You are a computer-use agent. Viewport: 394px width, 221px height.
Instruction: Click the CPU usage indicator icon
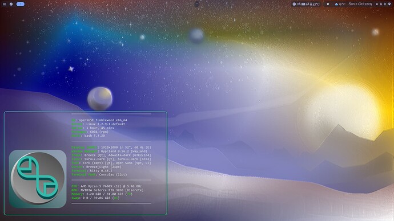click(294, 4)
